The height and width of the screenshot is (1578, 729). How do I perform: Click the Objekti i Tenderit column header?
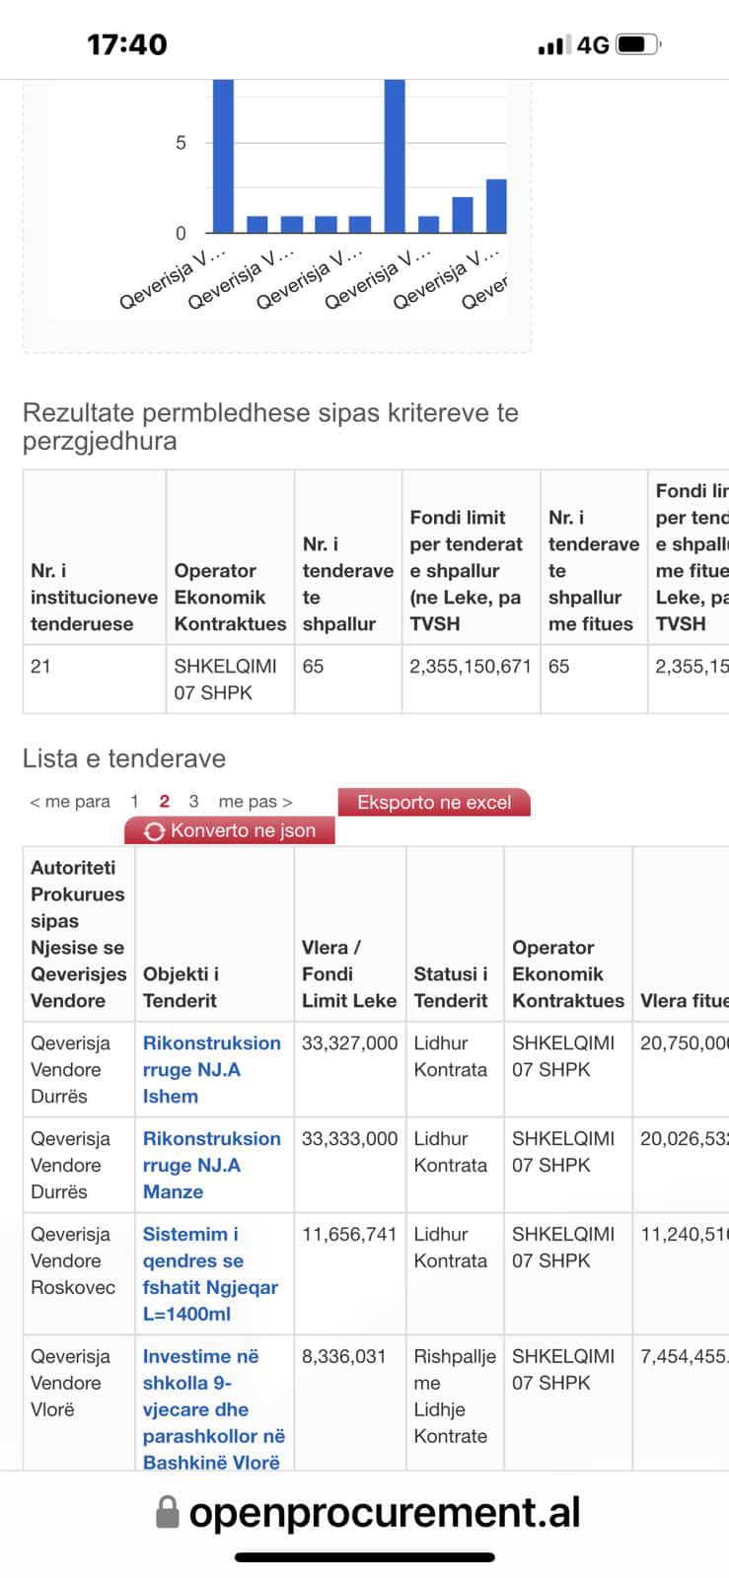click(x=182, y=987)
